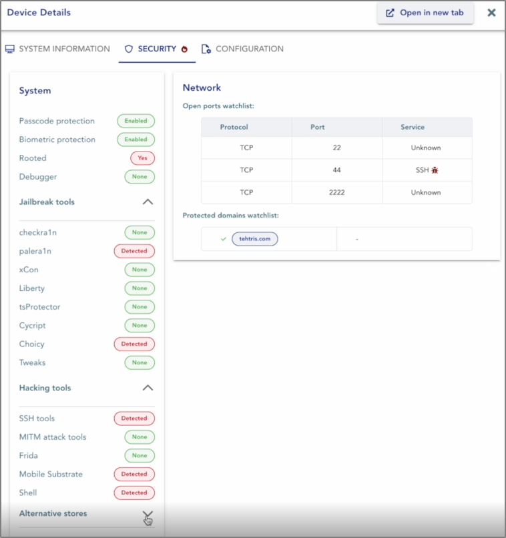Expand the Alternative stores section

pos(148,514)
